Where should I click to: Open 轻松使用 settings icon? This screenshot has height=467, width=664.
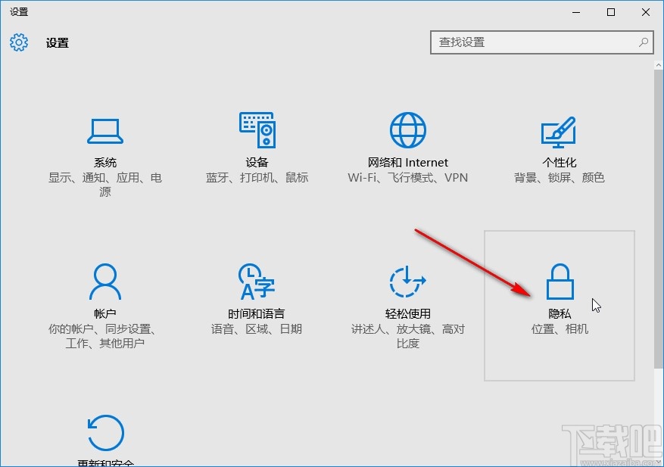coord(407,282)
